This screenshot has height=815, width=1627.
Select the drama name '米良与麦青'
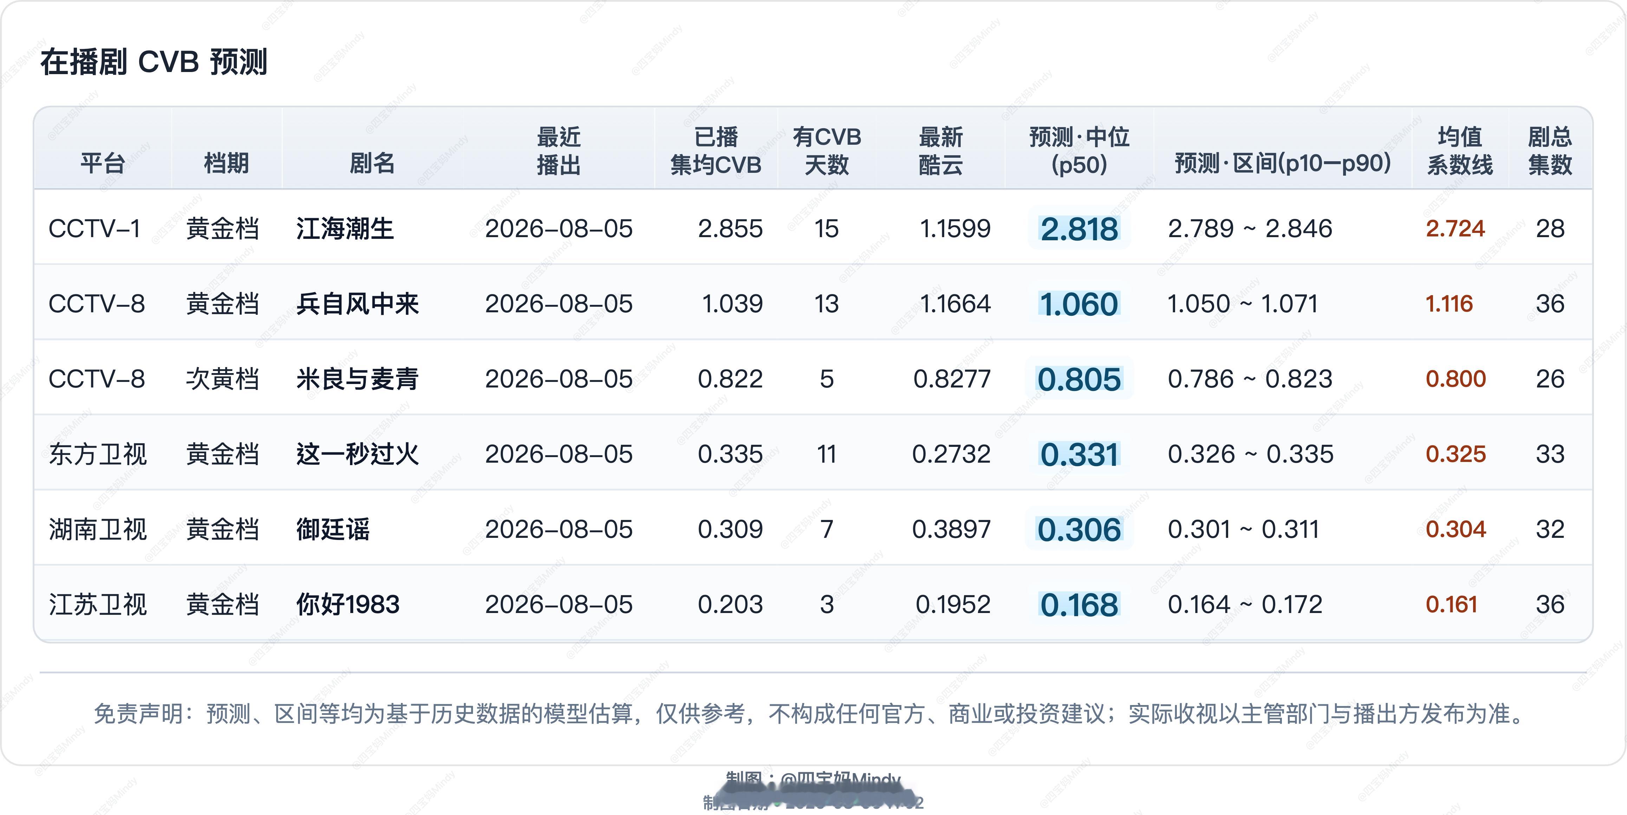pos(357,379)
